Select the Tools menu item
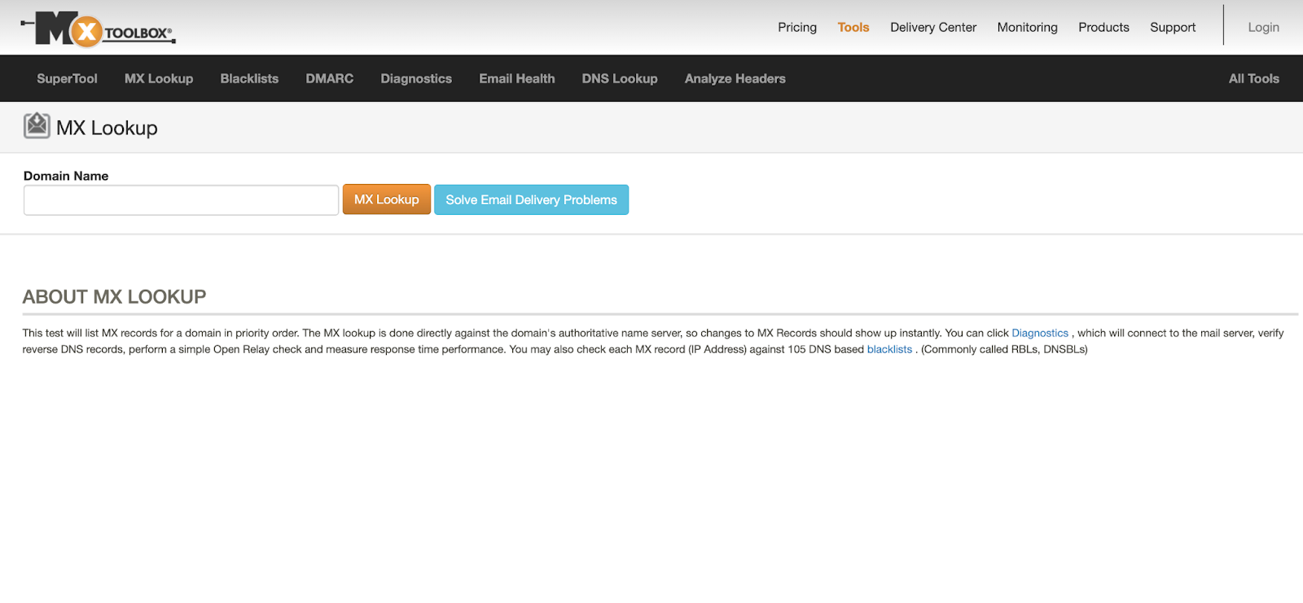 [x=853, y=27]
